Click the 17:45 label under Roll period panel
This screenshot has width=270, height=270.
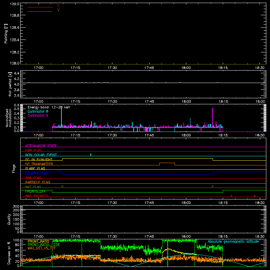click(149, 102)
